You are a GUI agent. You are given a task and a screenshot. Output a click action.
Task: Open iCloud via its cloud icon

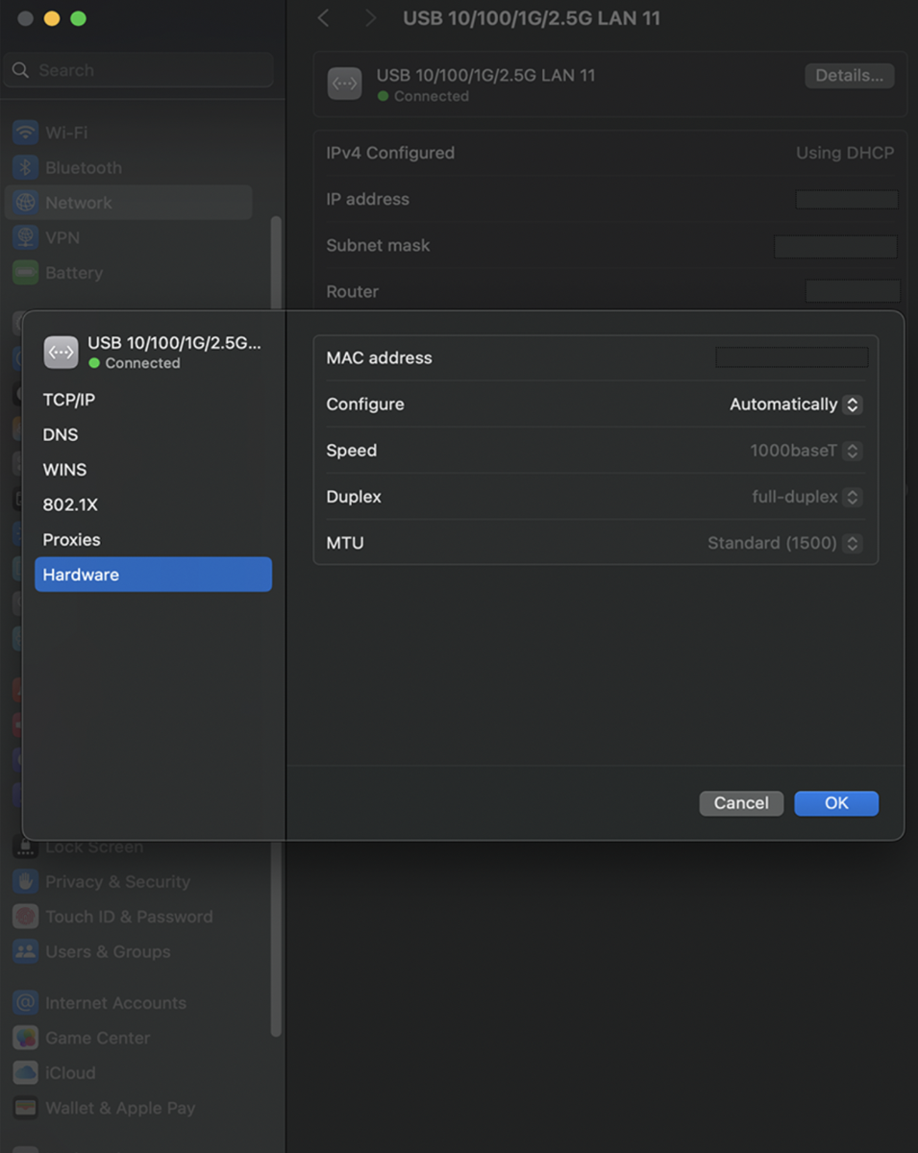point(25,1073)
